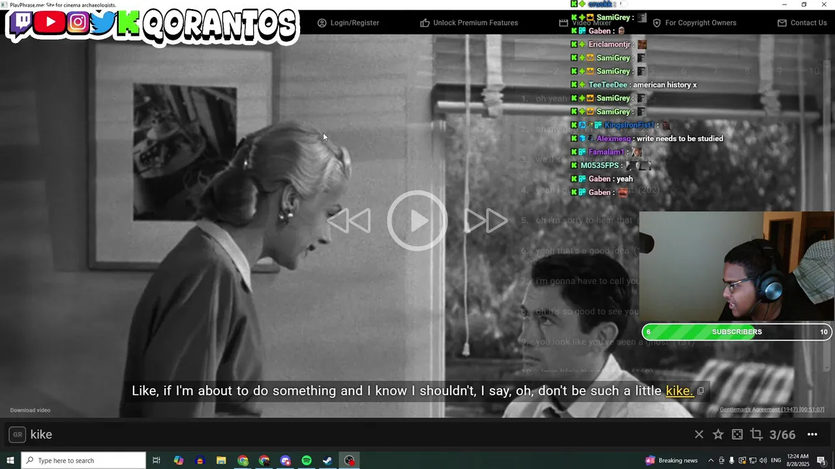Click KingsIronFist1 username in chat
The image size is (835, 469).
coord(629,125)
